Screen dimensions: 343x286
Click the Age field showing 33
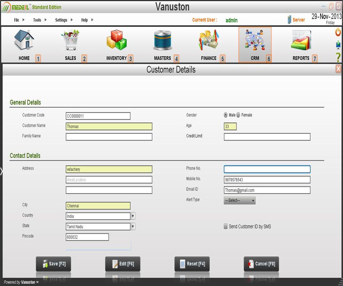230,127
